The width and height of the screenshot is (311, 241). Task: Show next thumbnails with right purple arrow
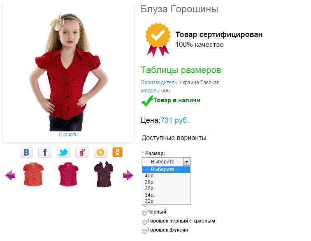click(128, 175)
